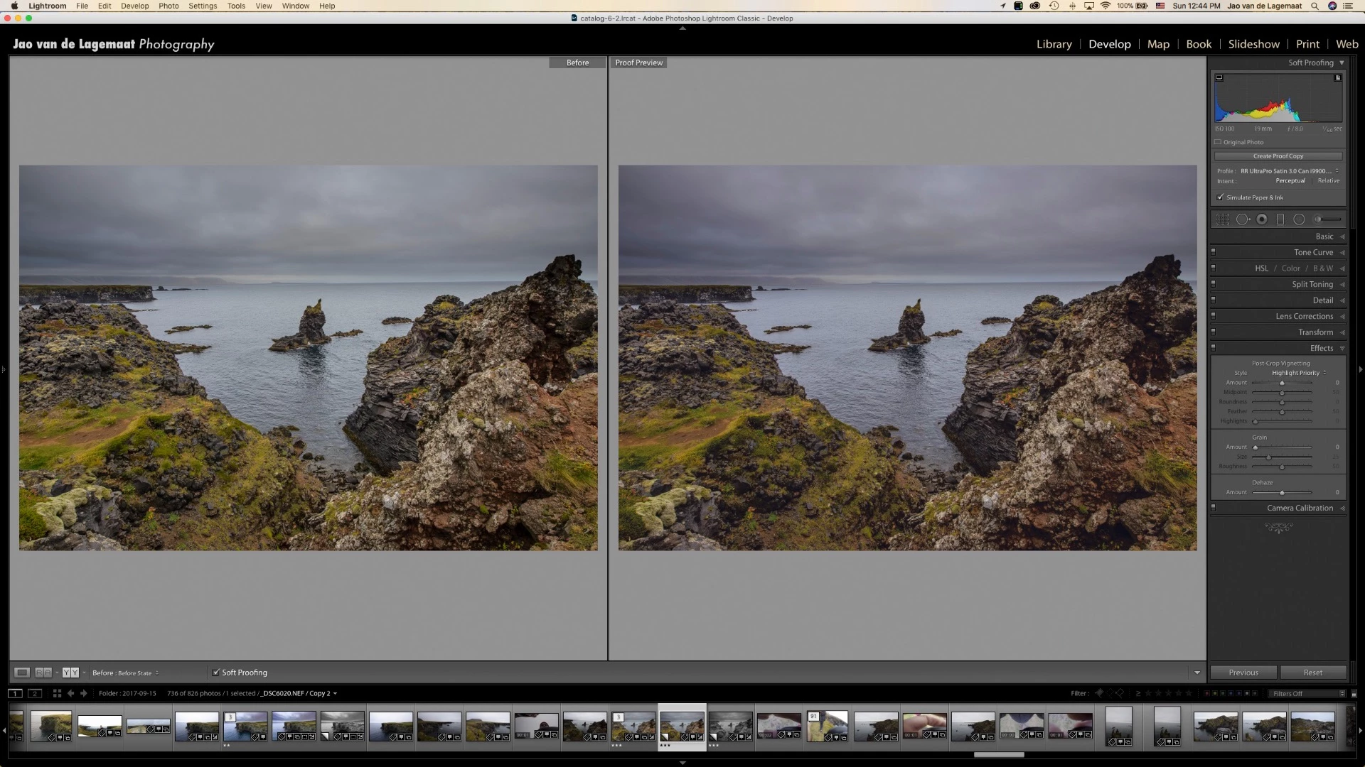
Task: Toggle monitor gamut warning in histogram
Action: point(1219,78)
